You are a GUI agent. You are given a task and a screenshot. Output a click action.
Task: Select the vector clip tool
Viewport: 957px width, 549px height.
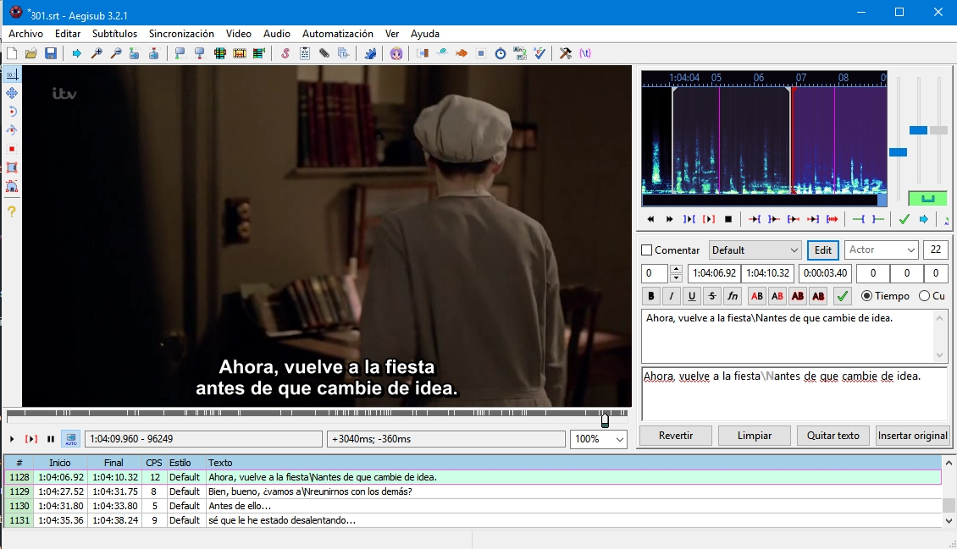(12, 187)
